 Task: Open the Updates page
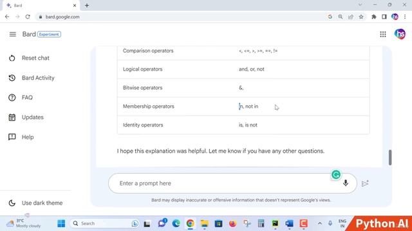pos(26,117)
